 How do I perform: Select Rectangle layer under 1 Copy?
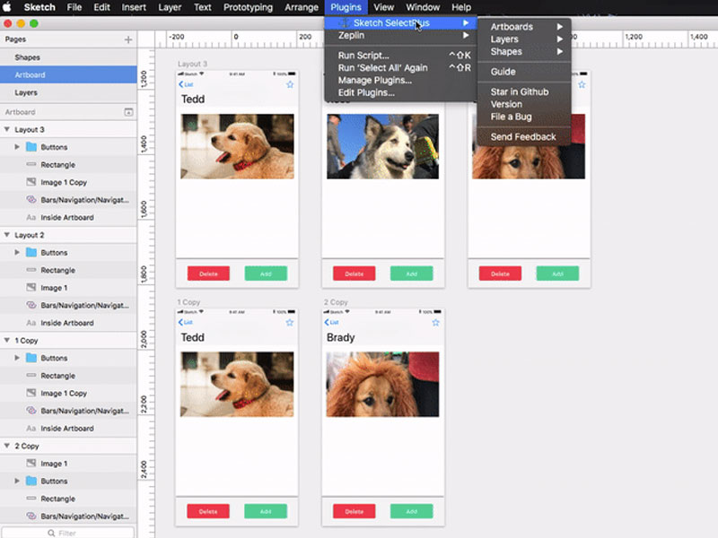68,376
